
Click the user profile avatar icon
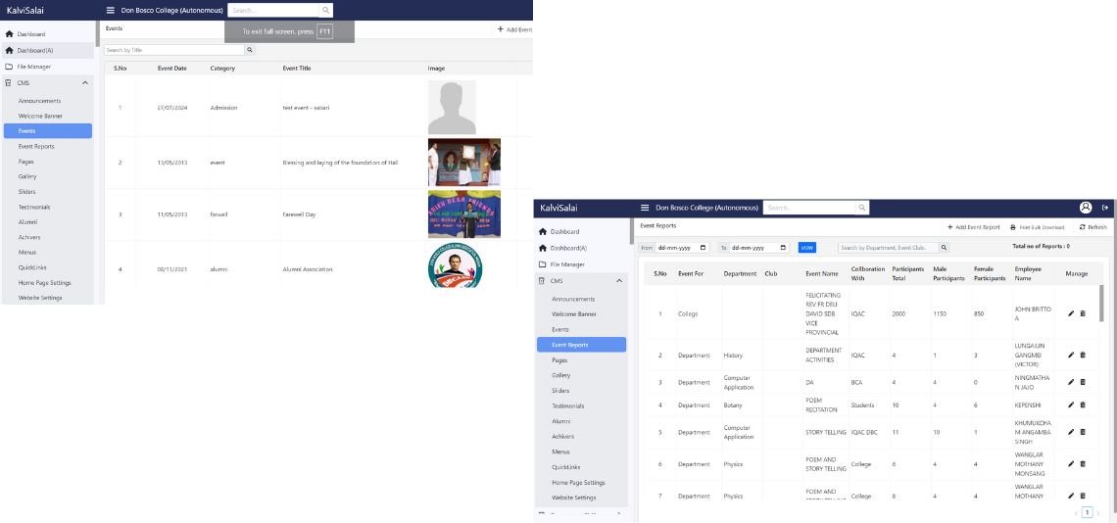[x=1086, y=208]
